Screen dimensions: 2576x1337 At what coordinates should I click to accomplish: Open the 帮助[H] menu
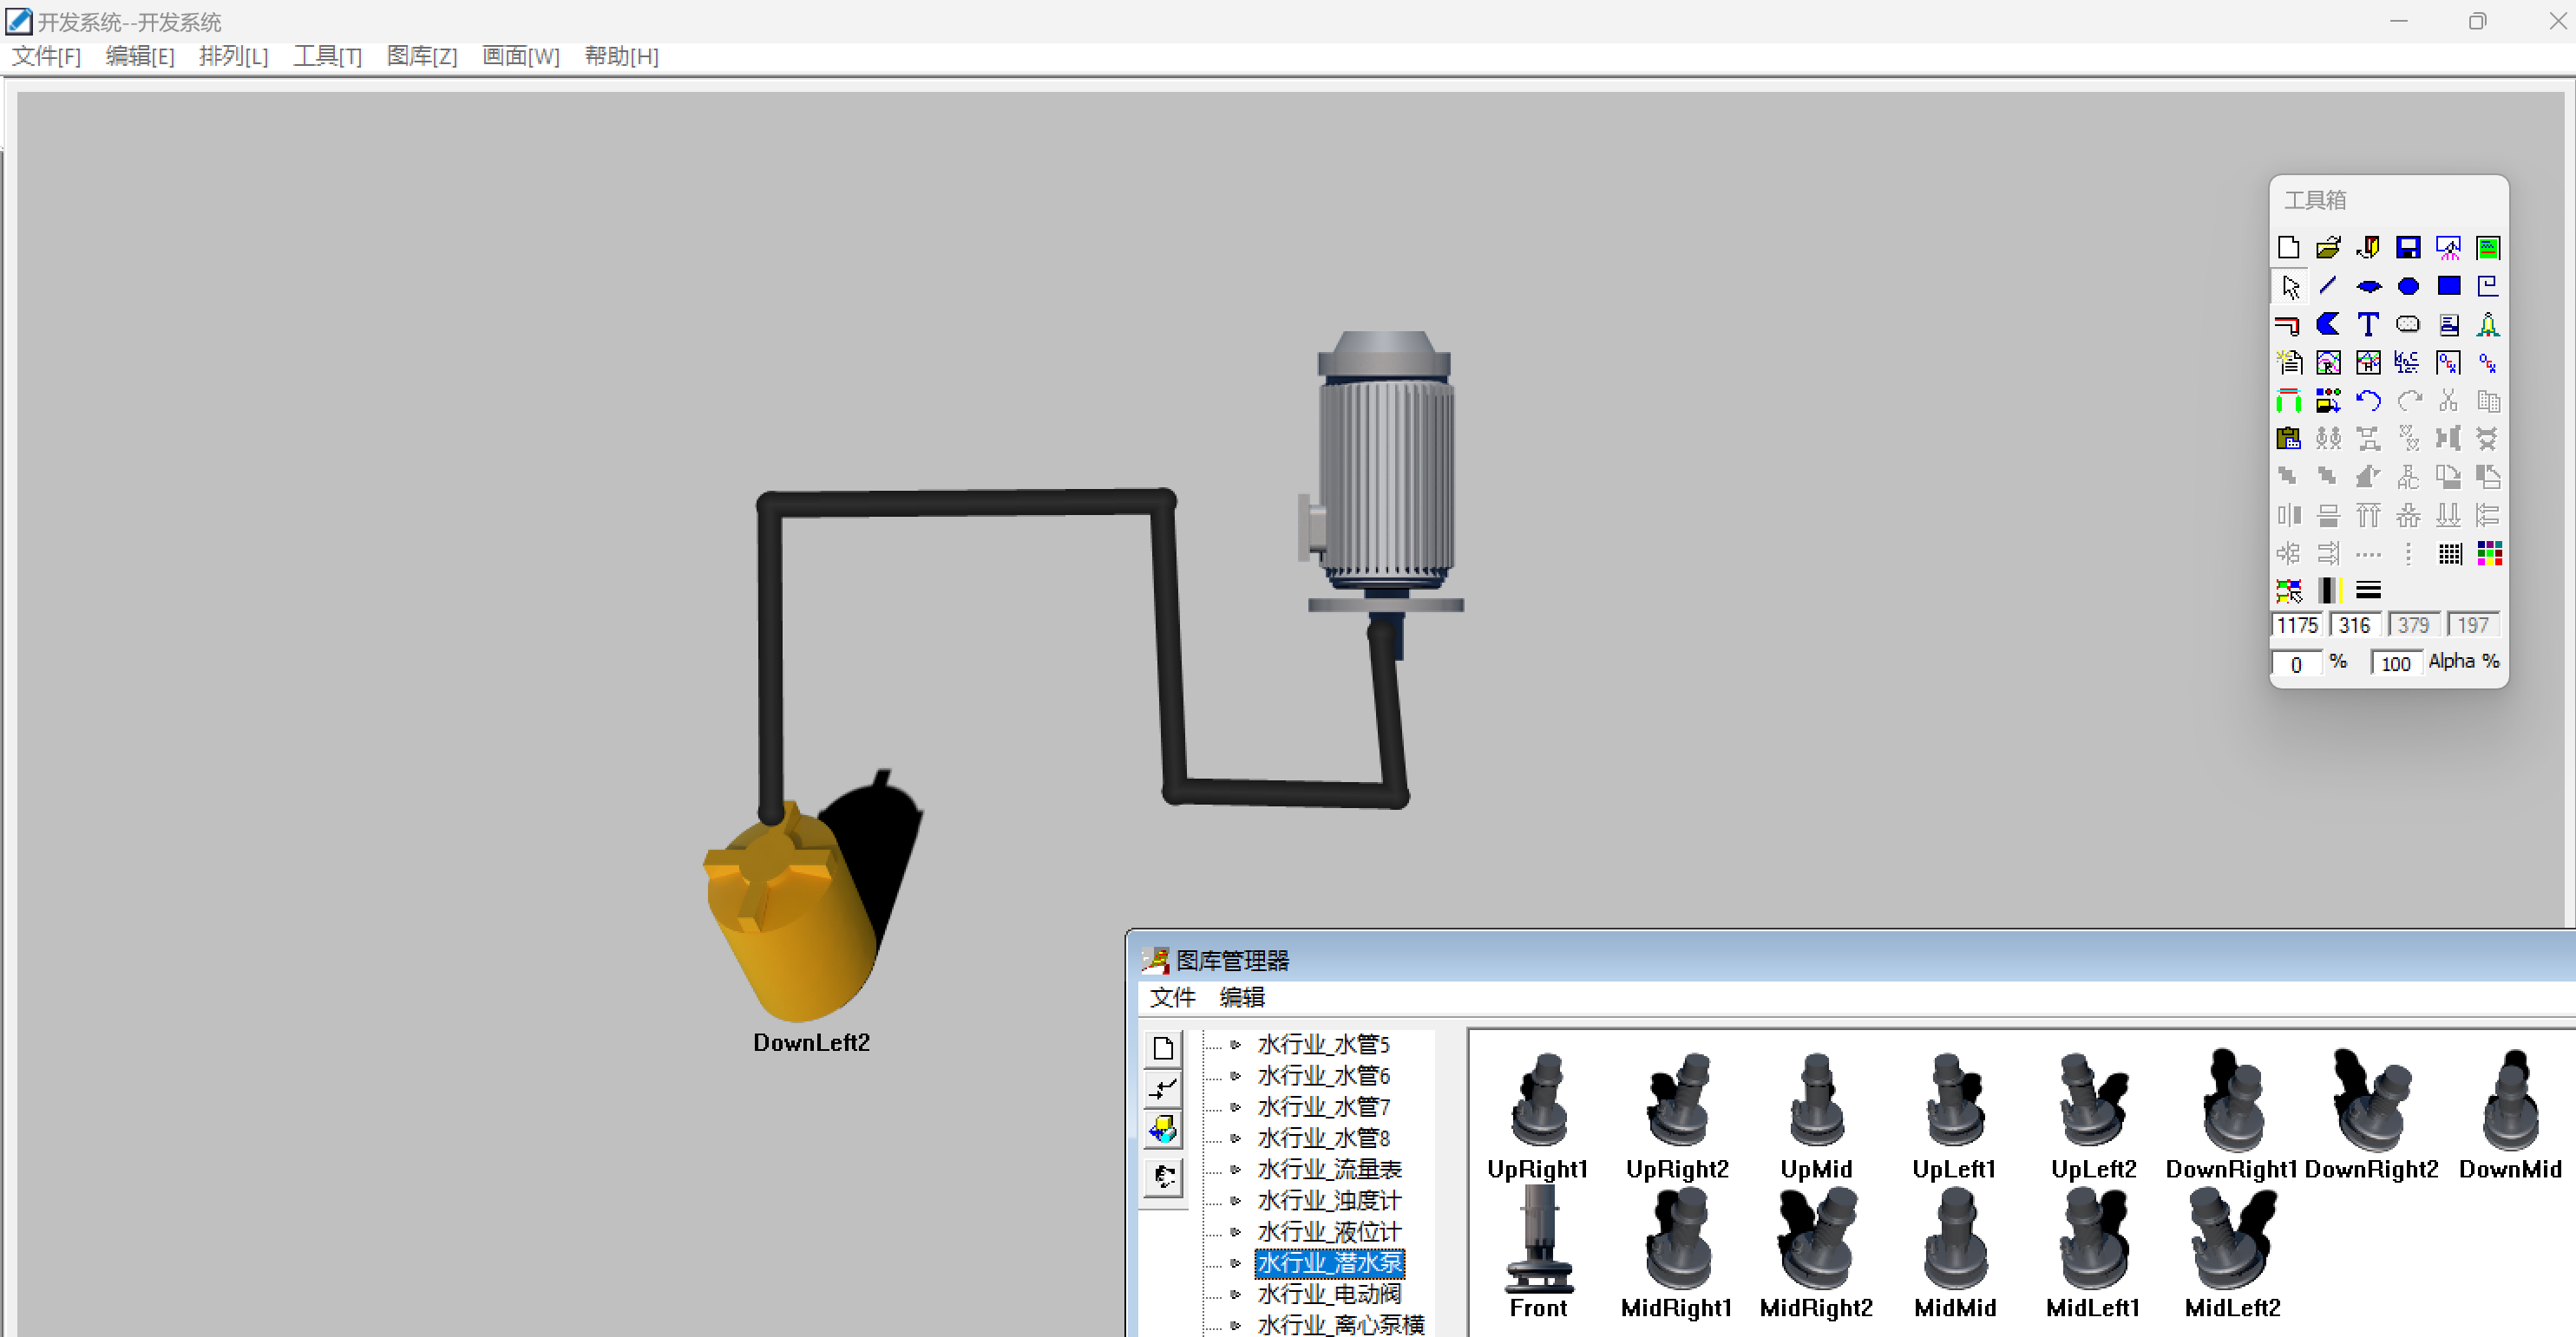tap(621, 56)
